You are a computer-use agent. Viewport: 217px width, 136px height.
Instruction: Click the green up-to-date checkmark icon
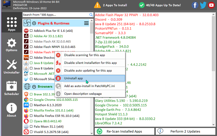pyautogui.click(x=142, y=5)
